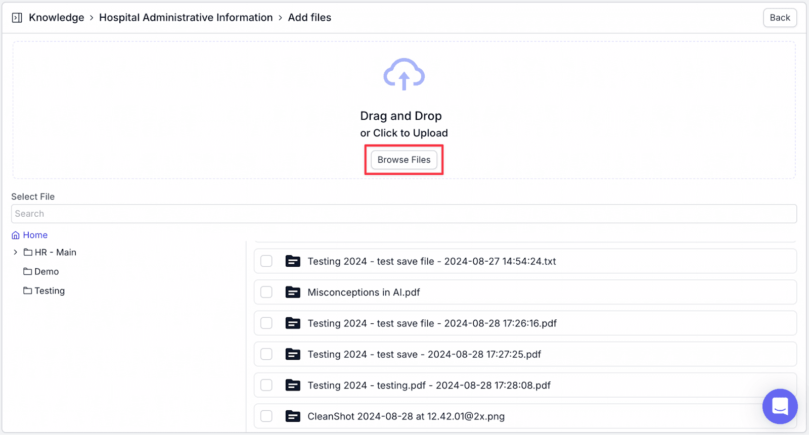Open Hospital Administrative Information breadcrumb
This screenshot has width=809, height=435.
[x=186, y=18]
